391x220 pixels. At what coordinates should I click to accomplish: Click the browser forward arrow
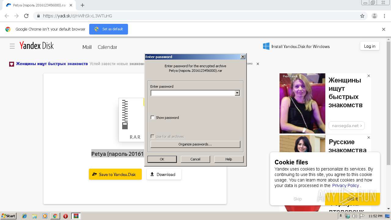pos(16,16)
